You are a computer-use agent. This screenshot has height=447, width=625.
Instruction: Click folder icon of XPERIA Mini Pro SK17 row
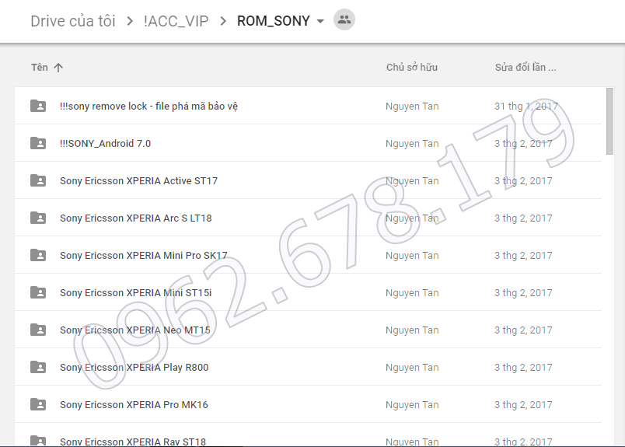pyautogui.click(x=38, y=255)
